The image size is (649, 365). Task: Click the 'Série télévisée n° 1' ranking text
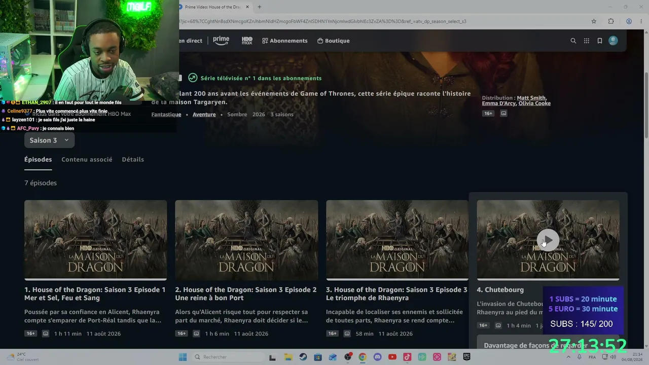click(261, 78)
